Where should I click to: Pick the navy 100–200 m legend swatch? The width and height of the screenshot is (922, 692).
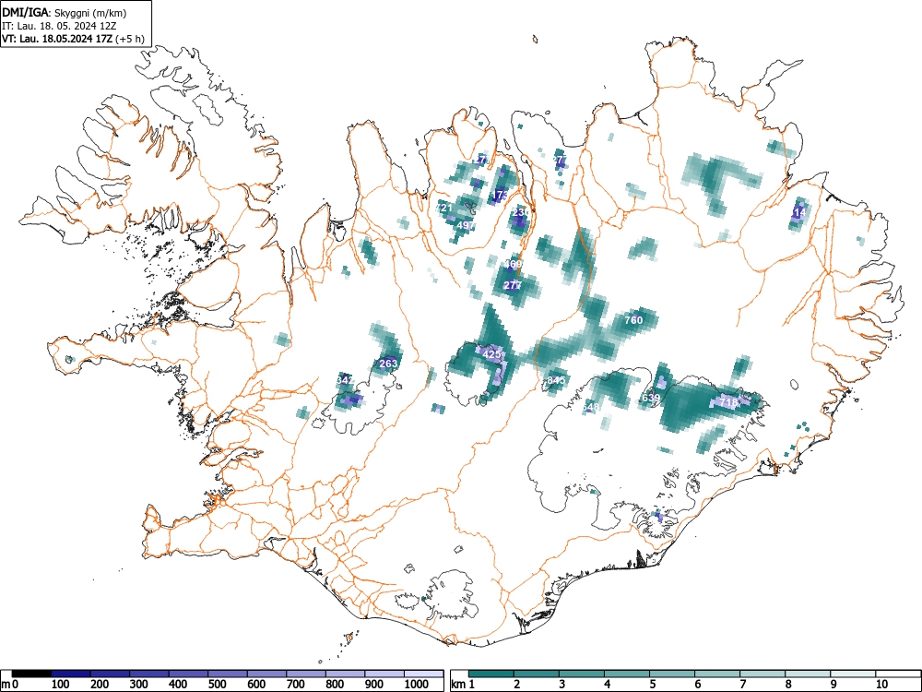pos(71,674)
